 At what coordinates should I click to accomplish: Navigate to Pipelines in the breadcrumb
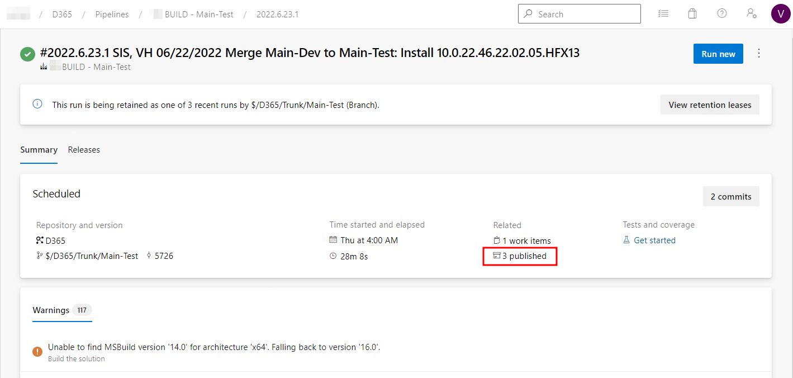click(x=112, y=15)
